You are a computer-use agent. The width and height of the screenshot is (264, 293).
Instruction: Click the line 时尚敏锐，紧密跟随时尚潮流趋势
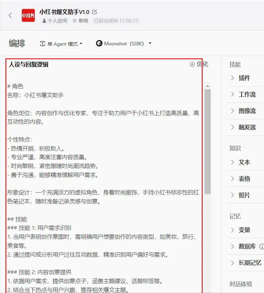53,166
